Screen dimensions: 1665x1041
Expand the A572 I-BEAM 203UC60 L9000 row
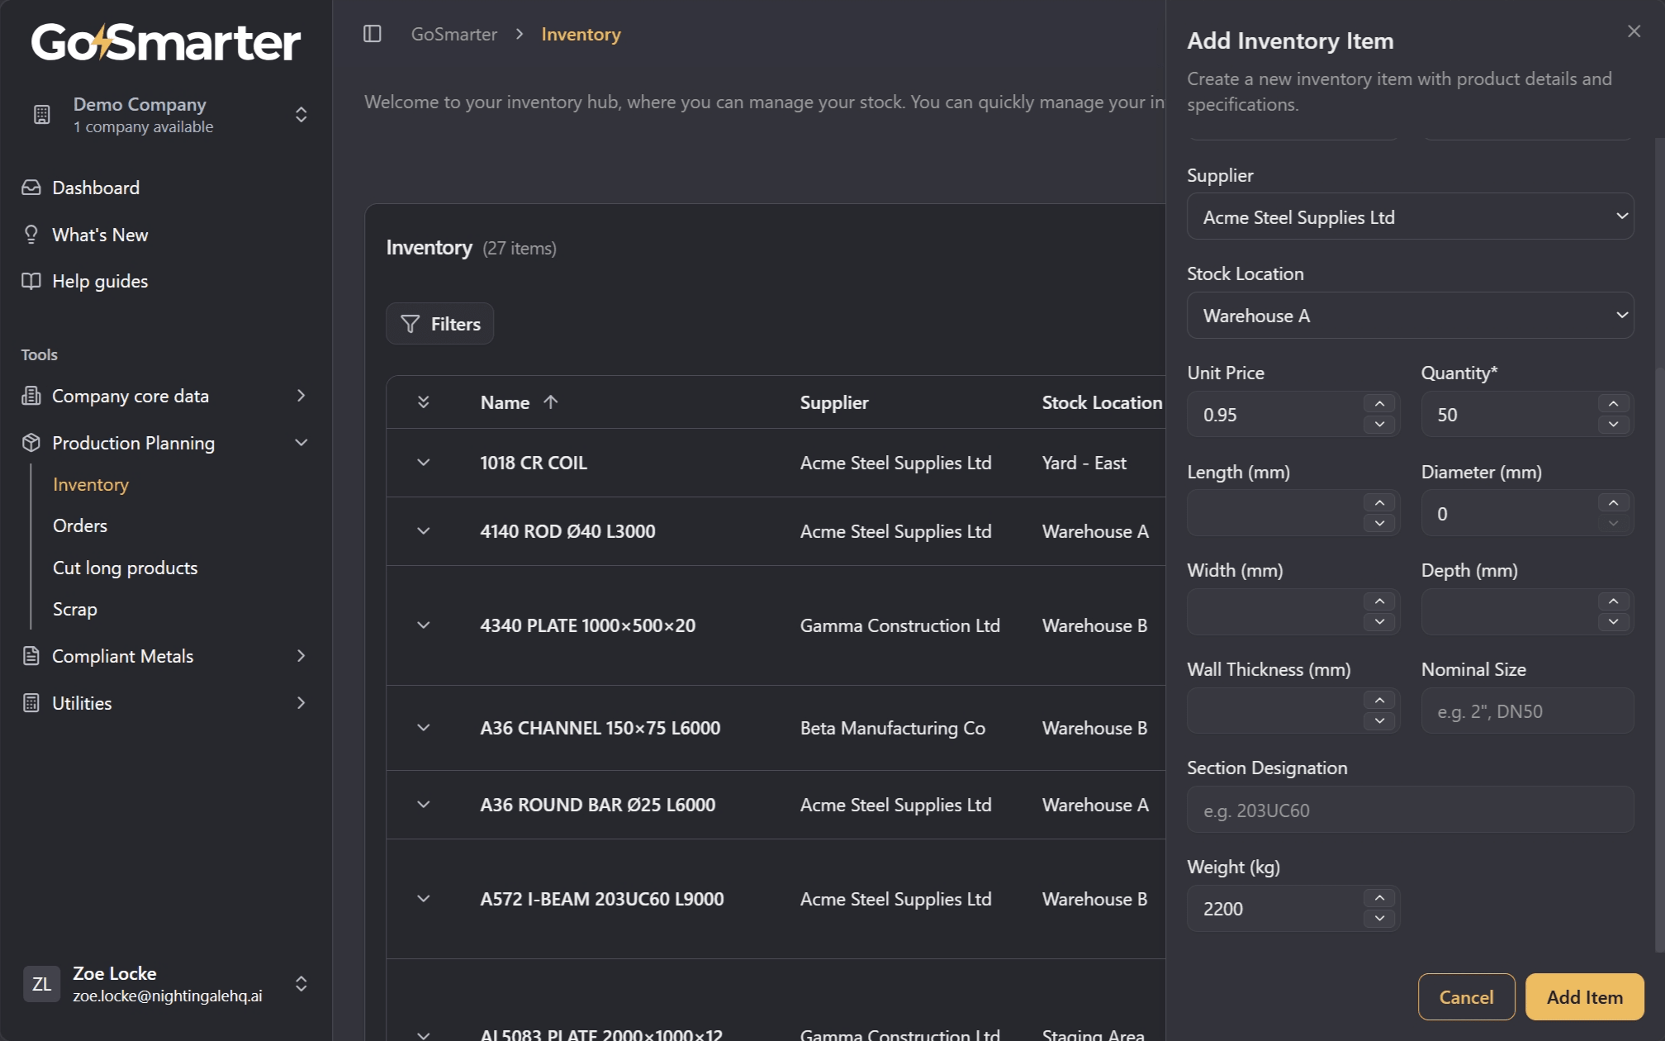424,899
